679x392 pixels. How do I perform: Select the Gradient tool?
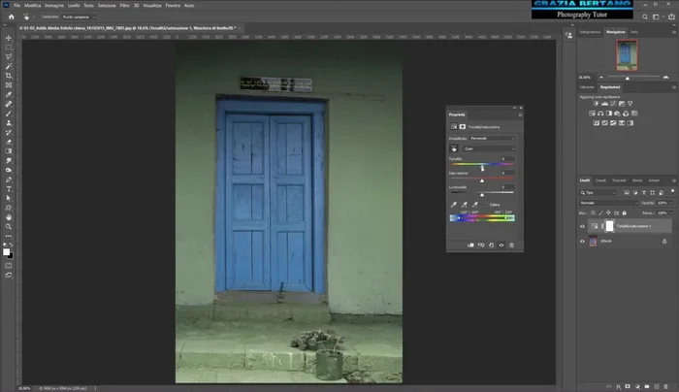click(x=8, y=151)
